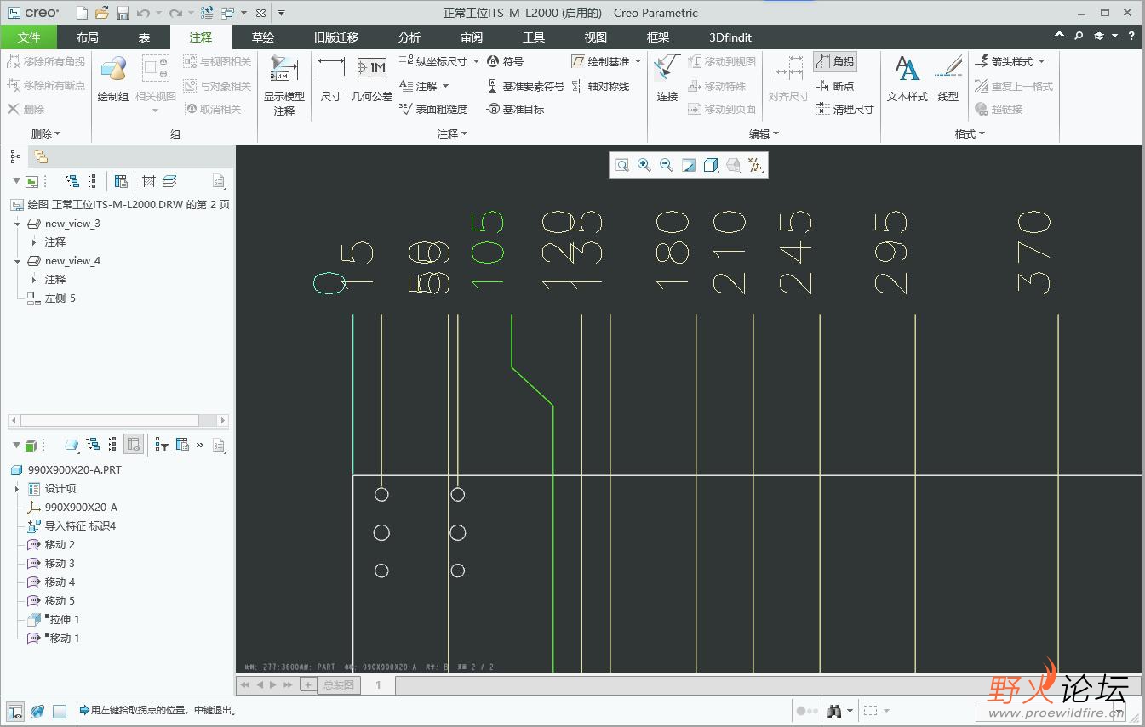
Task: Click 基准目标 datum target tool
Action: click(x=515, y=109)
